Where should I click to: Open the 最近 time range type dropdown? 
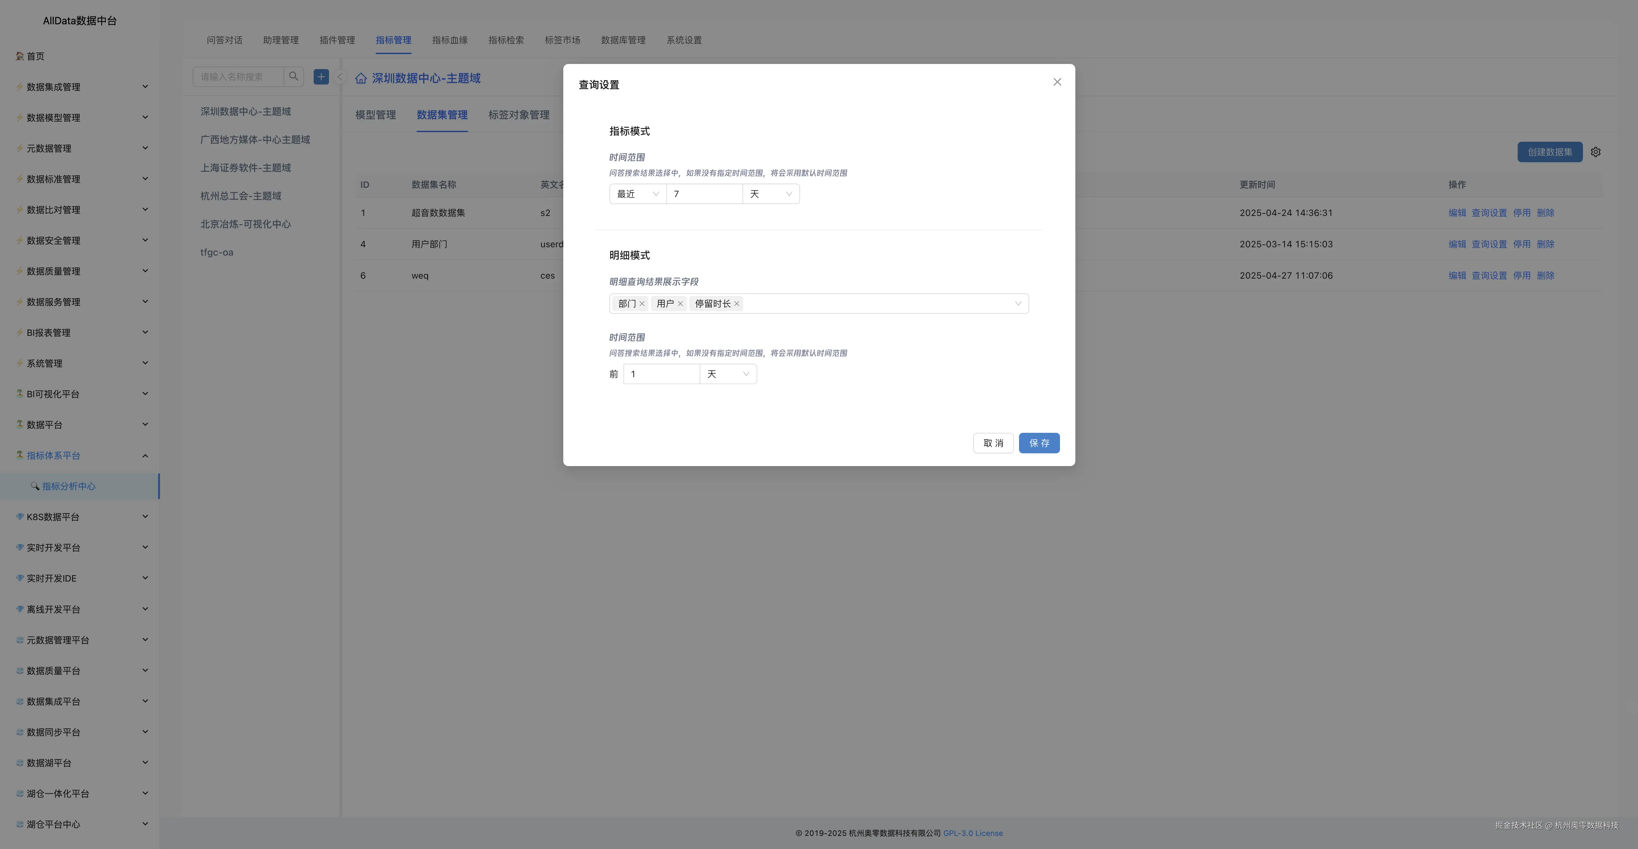pos(637,194)
